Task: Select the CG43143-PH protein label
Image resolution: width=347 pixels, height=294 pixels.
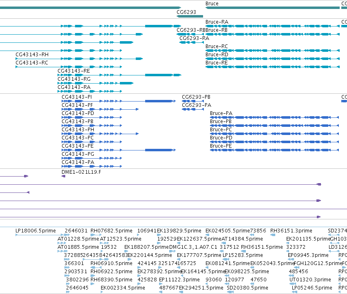Action: 78,130
